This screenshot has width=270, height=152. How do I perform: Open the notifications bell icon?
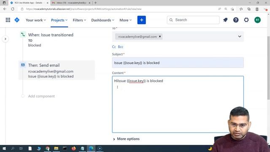[x=225, y=20]
